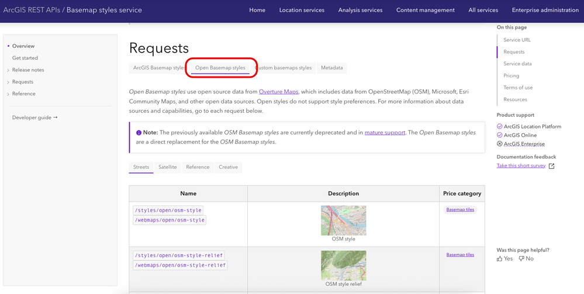Expand the Release notes sidebar item
This screenshot has width=584, height=294.
8,70
